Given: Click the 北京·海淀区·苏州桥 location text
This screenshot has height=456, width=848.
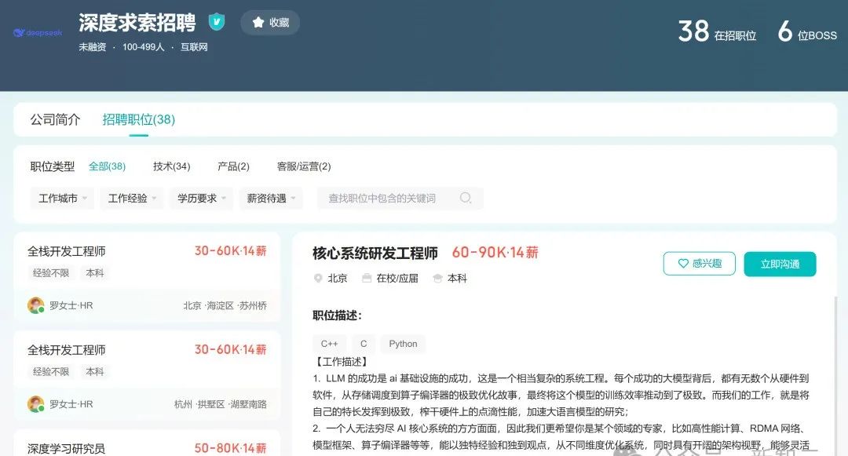Looking at the screenshot, I should tap(225, 306).
